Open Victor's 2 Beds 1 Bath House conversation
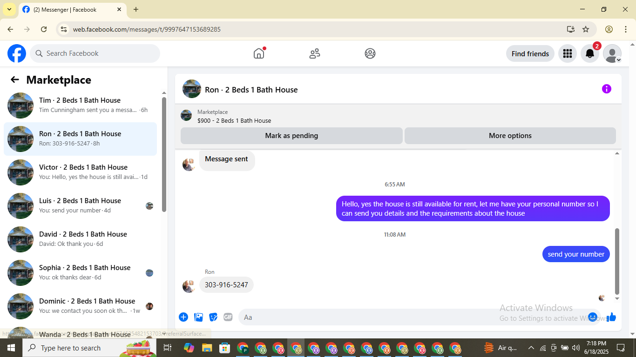 point(80,172)
